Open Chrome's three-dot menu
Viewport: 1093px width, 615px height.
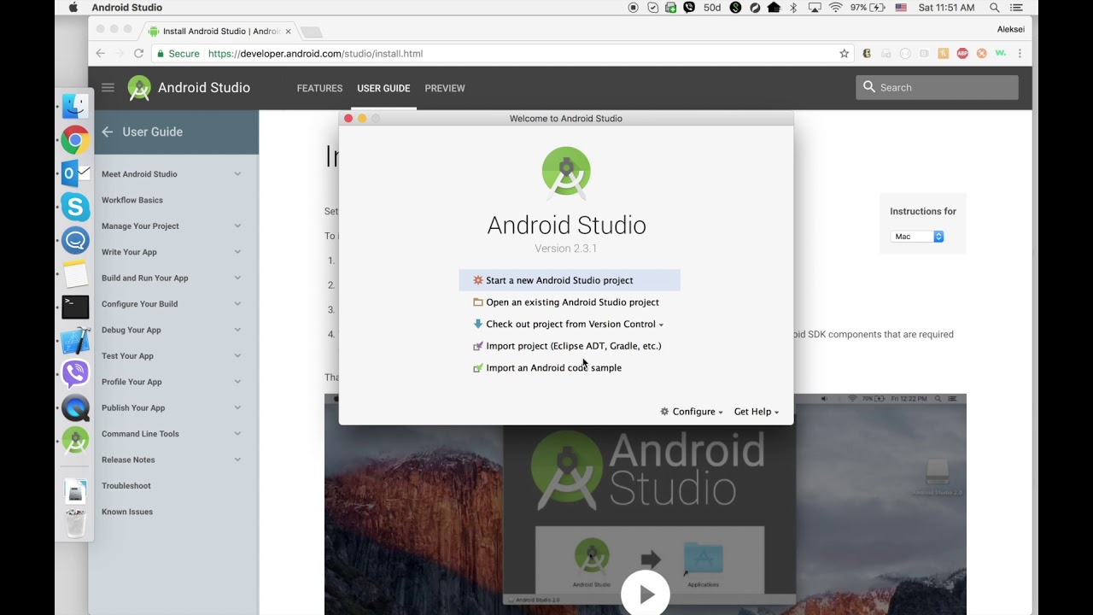pos(1020,53)
